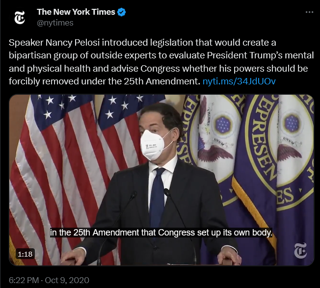Click the words 'forcibly removed' in the tweet
This screenshot has width=320, height=288.
[x=44, y=81]
